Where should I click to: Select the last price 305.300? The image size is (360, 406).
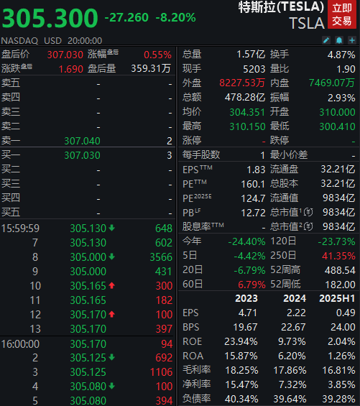pyautogui.click(x=50, y=18)
